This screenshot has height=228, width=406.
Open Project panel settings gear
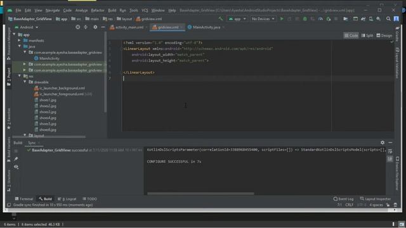(95, 27)
